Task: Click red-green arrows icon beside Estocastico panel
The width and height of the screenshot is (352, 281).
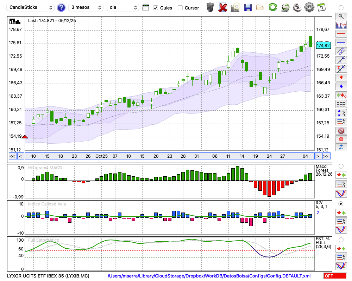Action: [x=341, y=248]
